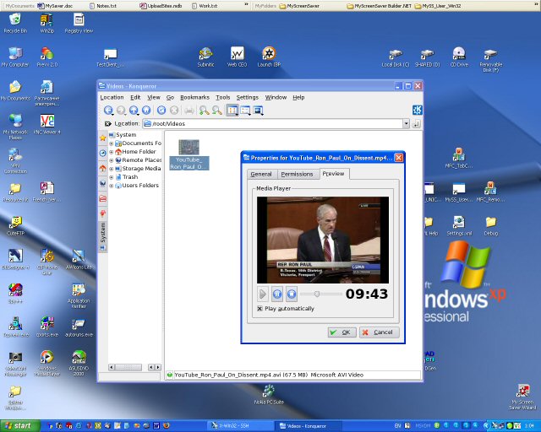The width and height of the screenshot is (541, 432).
Task: Open the View menu
Action: click(x=154, y=98)
